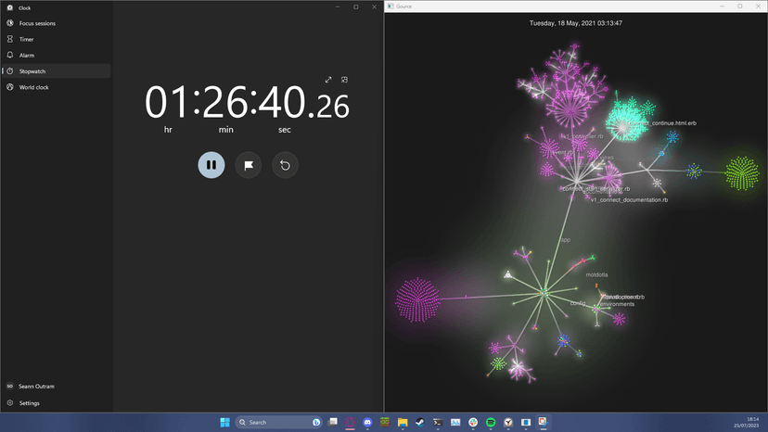
Task: Open Clock app Settings
Action: [x=30, y=403]
